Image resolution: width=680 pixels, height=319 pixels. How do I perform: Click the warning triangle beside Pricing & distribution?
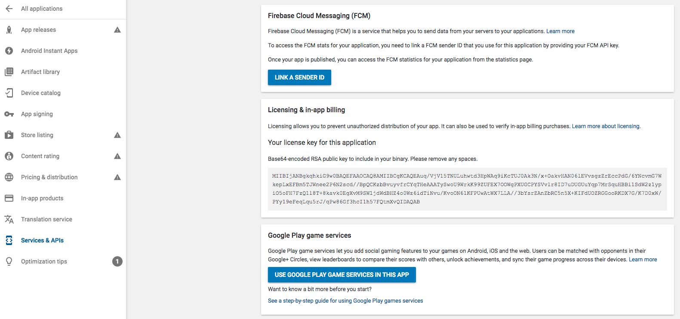tap(117, 177)
